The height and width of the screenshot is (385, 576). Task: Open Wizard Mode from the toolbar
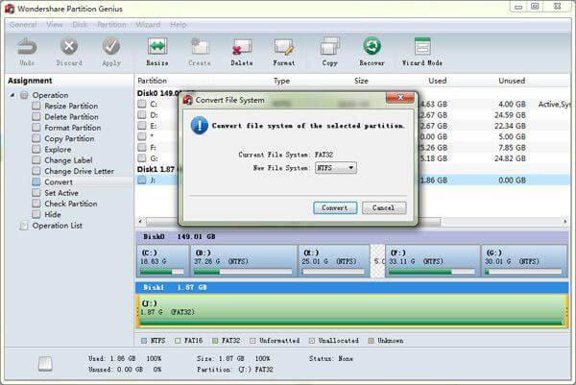pos(421,47)
